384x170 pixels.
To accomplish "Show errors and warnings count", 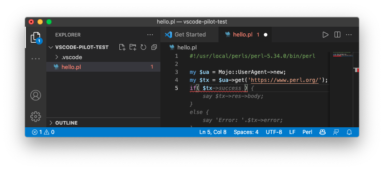I will click(43, 132).
